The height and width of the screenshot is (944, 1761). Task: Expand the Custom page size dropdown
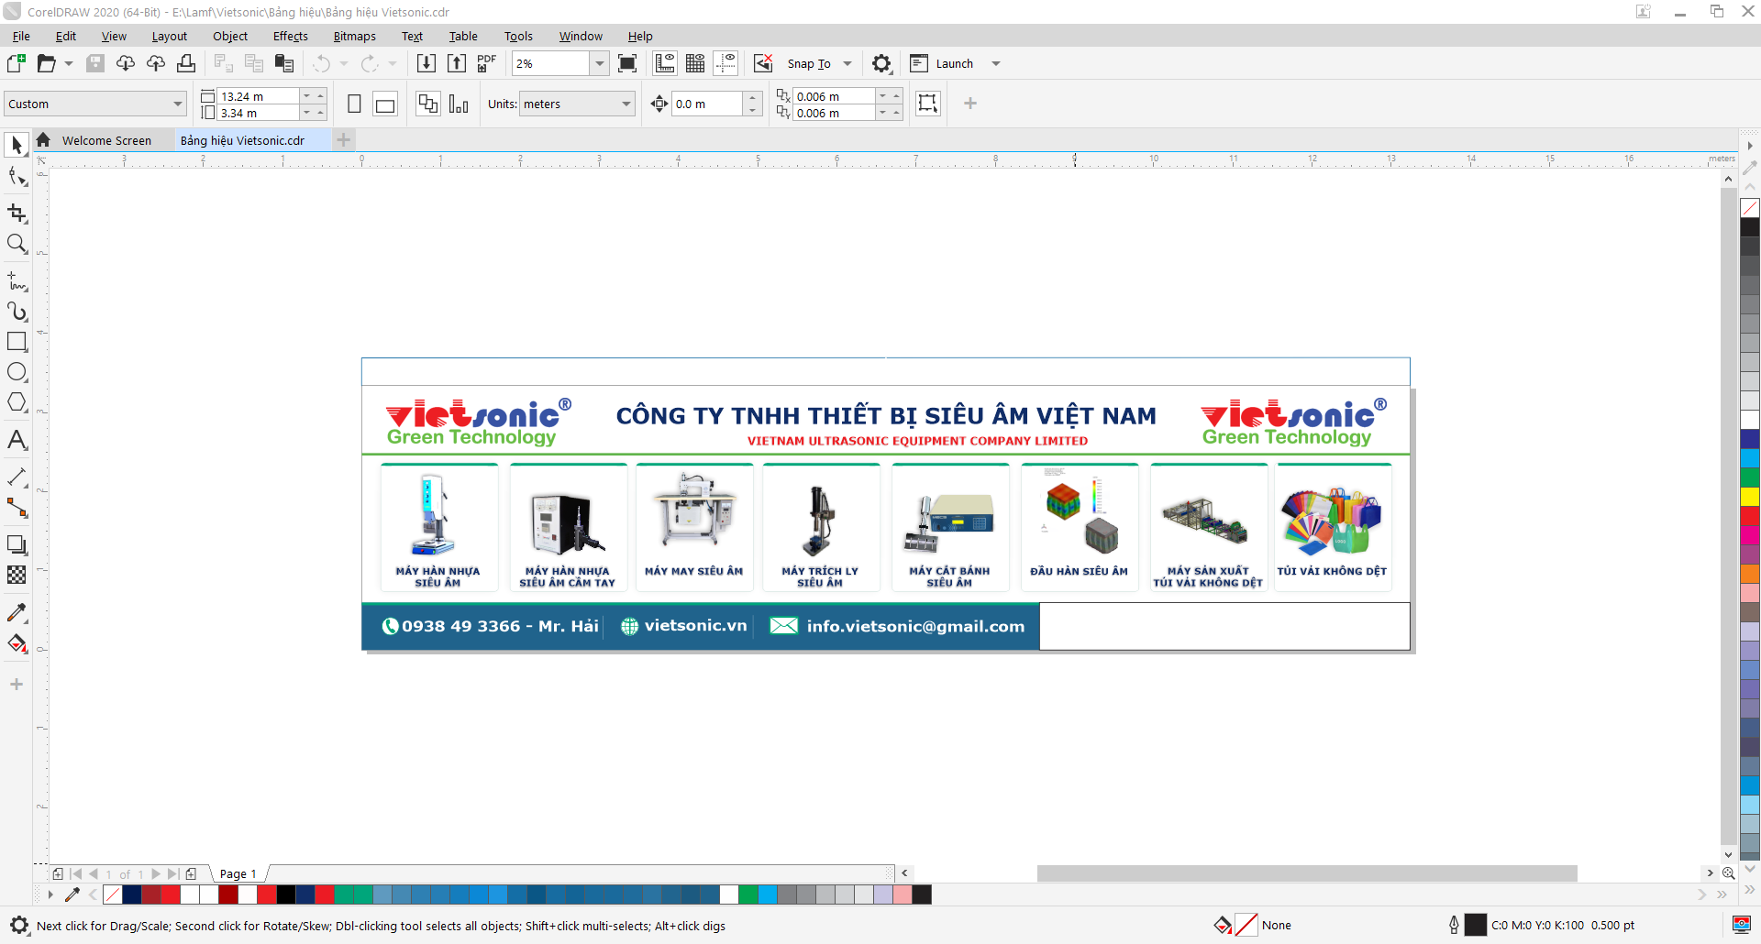(178, 104)
